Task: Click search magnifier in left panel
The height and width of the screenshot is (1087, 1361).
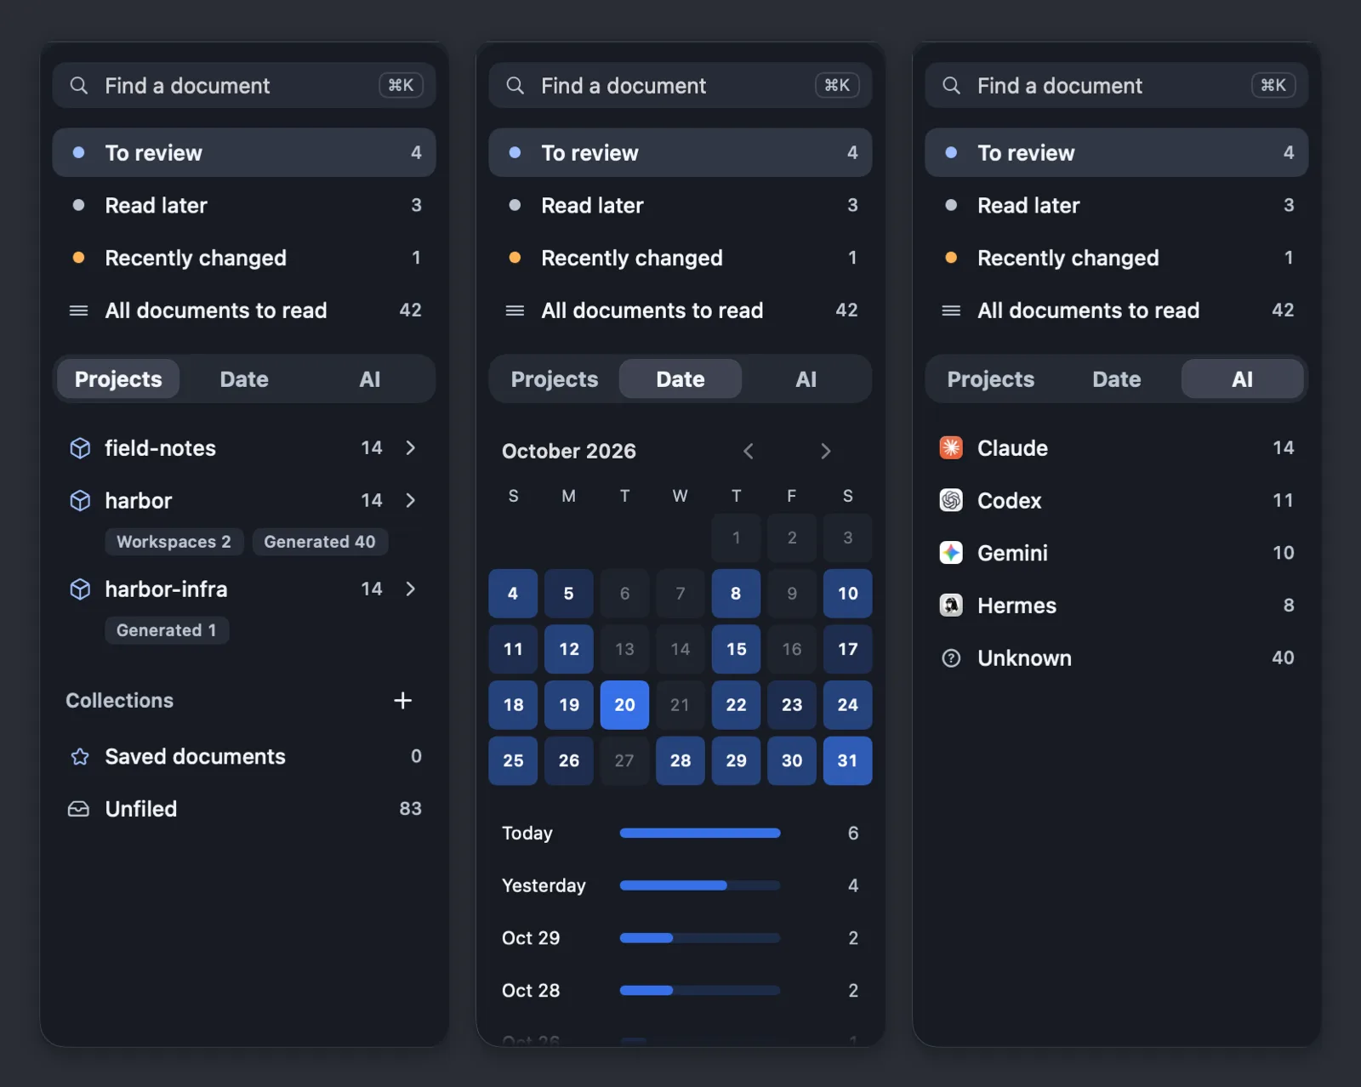Action: tap(79, 85)
